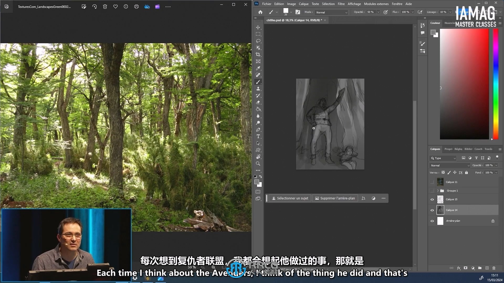Click the heart favorite icon in Photos
Screen dimensions: 504x283
tap(115, 7)
